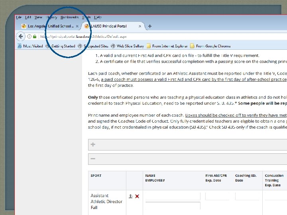Open Most Visited bookmarks
The height and width of the screenshot is (215, 287).
30,46
